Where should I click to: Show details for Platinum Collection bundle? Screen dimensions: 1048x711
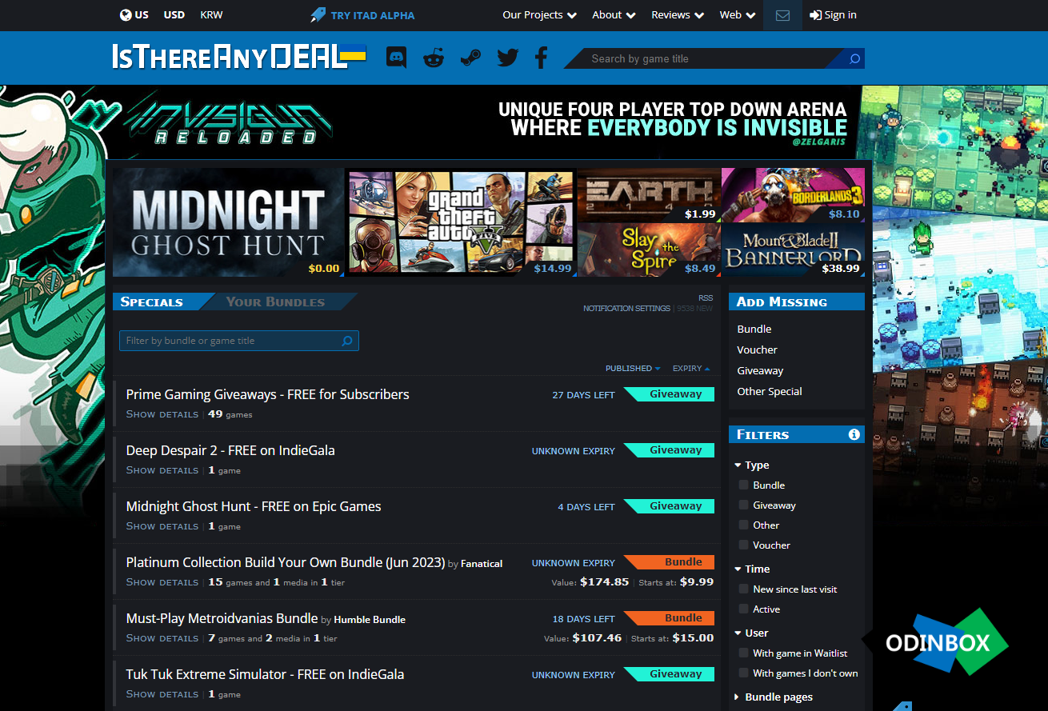(x=162, y=582)
